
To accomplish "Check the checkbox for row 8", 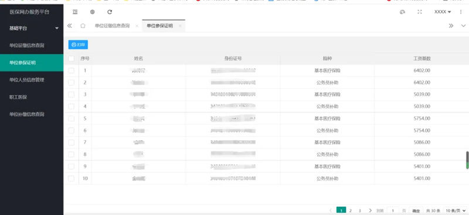I will [x=71, y=154].
